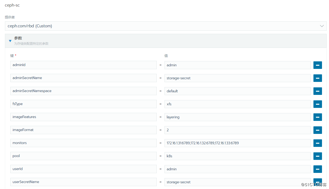The image size is (329, 189).
Task: Delete the imageFeatures parameter row
Action: pyautogui.click(x=318, y=117)
